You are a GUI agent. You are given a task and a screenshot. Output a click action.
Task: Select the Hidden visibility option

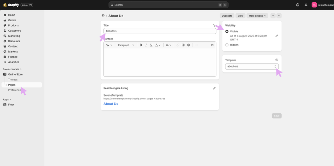pyautogui.click(x=227, y=45)
